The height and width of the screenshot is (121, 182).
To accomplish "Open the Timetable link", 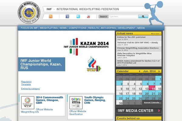I will (26, 84).
